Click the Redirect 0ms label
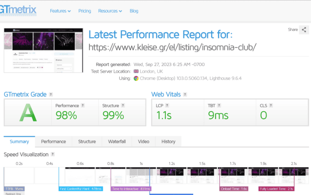Screen dimensions: 311x195 [13, 194]
